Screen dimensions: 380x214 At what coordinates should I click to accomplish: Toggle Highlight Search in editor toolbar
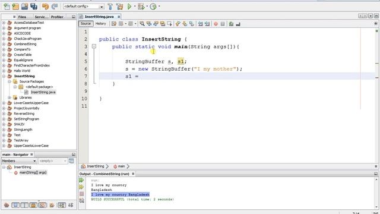coord(162,24)
